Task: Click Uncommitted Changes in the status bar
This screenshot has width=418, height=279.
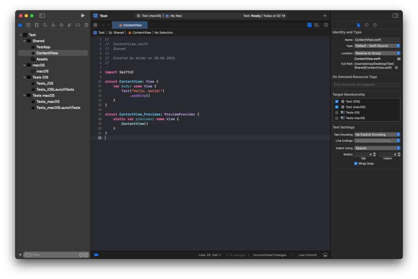Action: click(269, 255)
